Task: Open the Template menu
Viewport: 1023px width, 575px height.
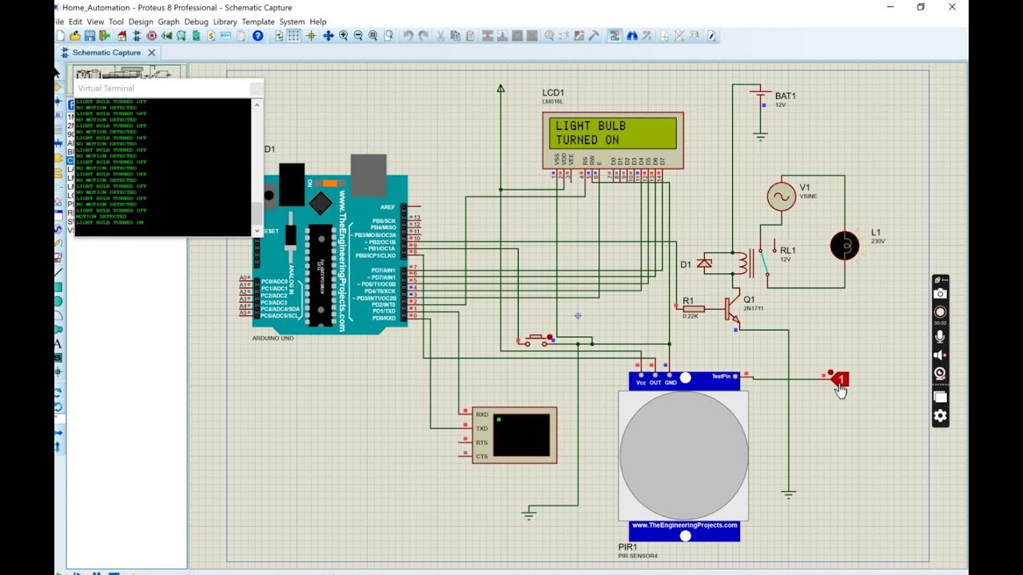Action: coord(258,22)
